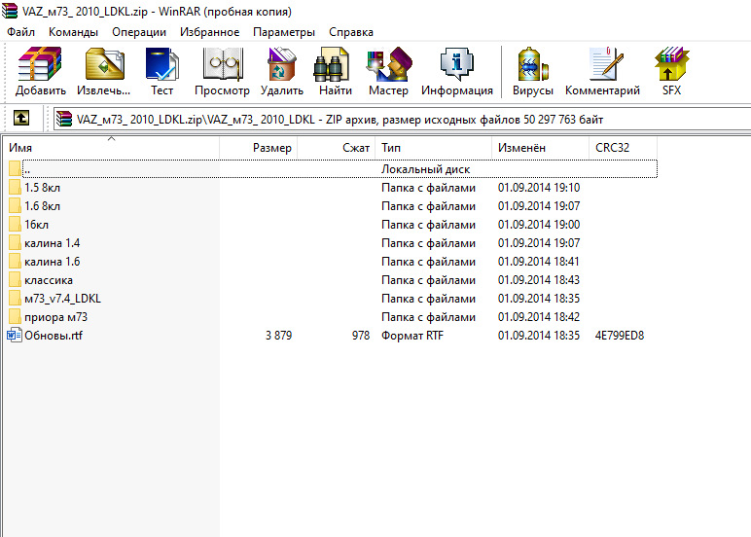Image resolution: width=751 pixels, height=537 pixels.
Task: Click date 01.09.2014 18:43 of классика
Action: [539, 280]
